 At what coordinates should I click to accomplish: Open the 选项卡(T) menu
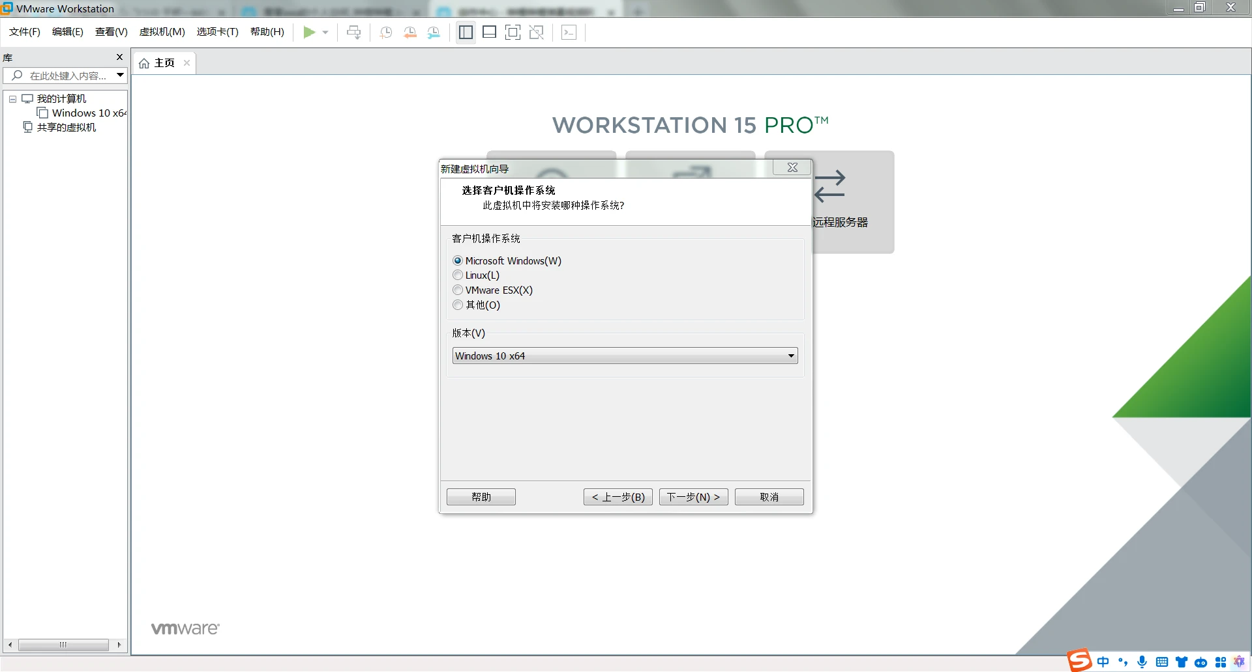point(218,32)
